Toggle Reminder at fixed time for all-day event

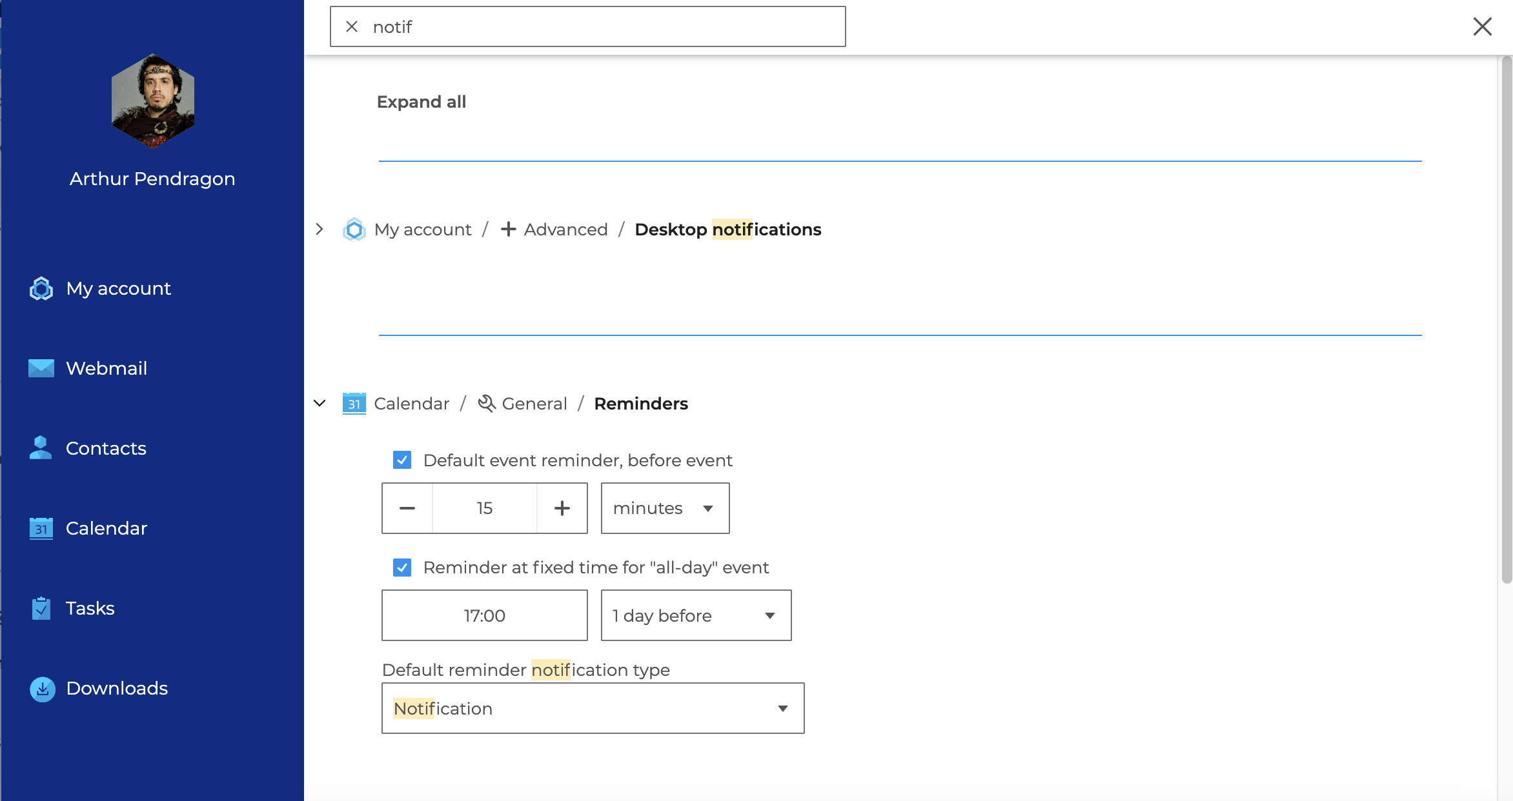(x=402, y=568)
